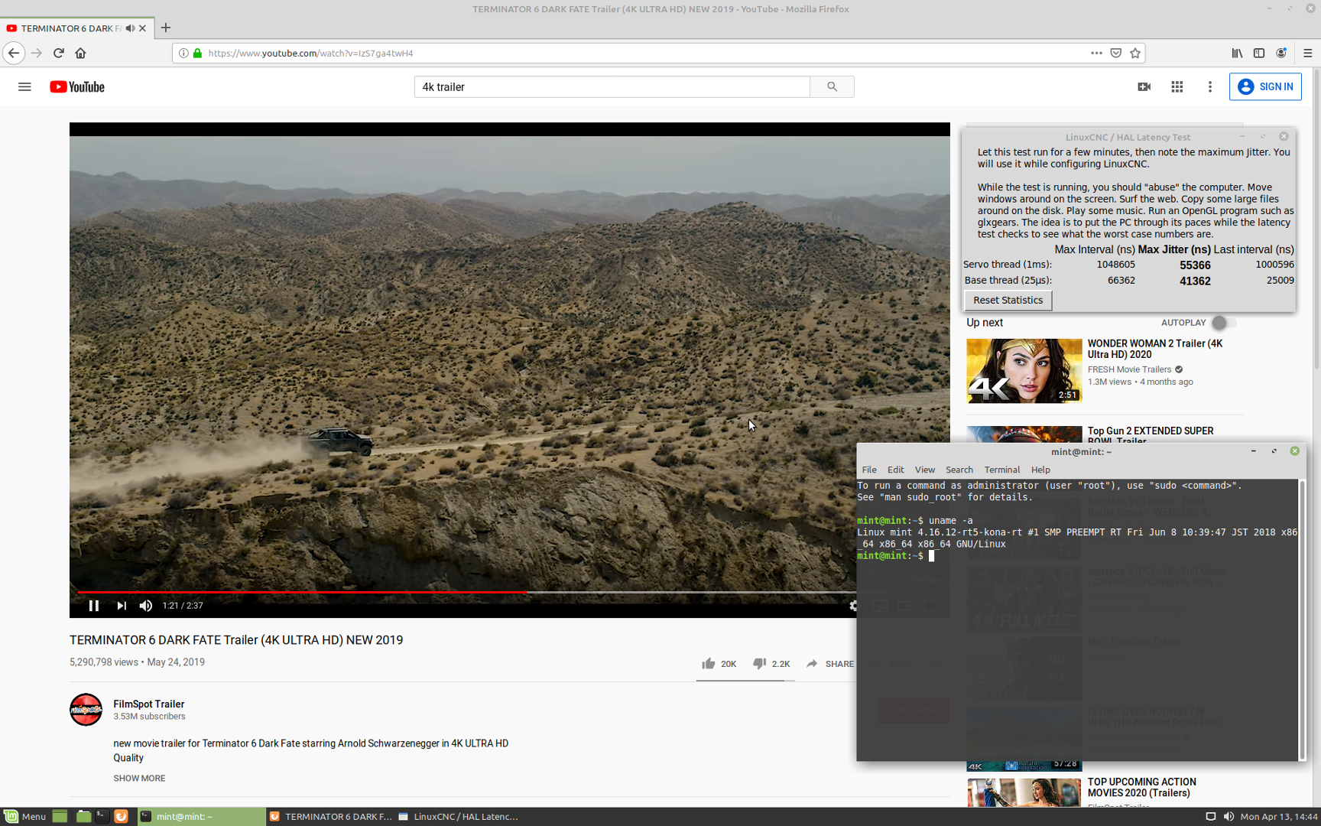
Task: Open the terminal File menu
Action: [x=869, y=470]
